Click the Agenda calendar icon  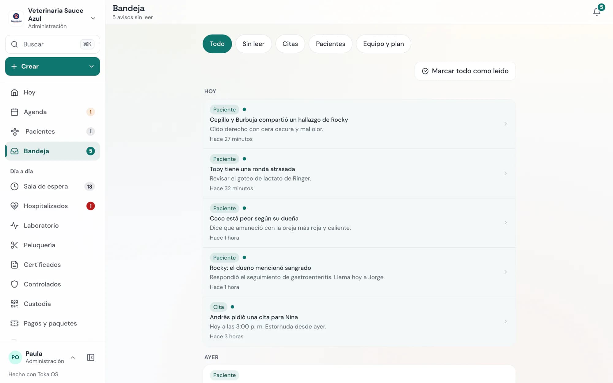point(14,112)
